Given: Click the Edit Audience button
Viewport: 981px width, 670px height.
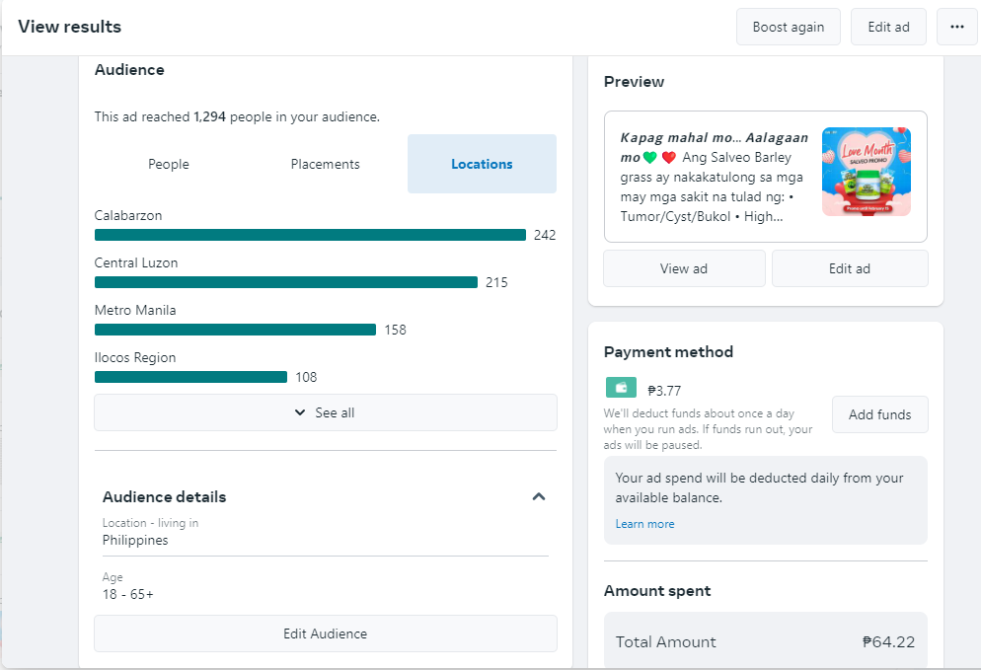Looking at the screenshot, I should [x=326, y=633].
